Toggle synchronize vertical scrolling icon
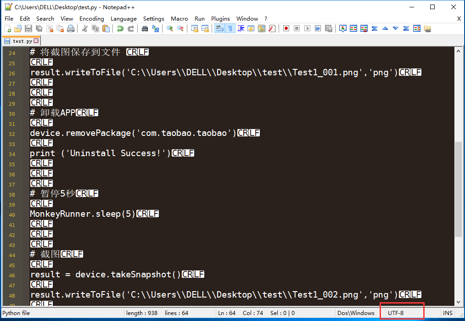 coord(195,29)
